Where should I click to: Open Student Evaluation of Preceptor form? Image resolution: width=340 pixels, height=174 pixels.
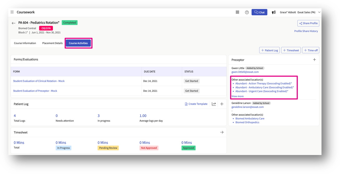point(35,91)
